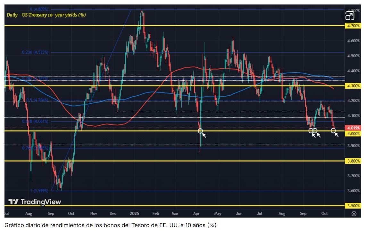Click the red 4.019% current price label

point(353,128)
